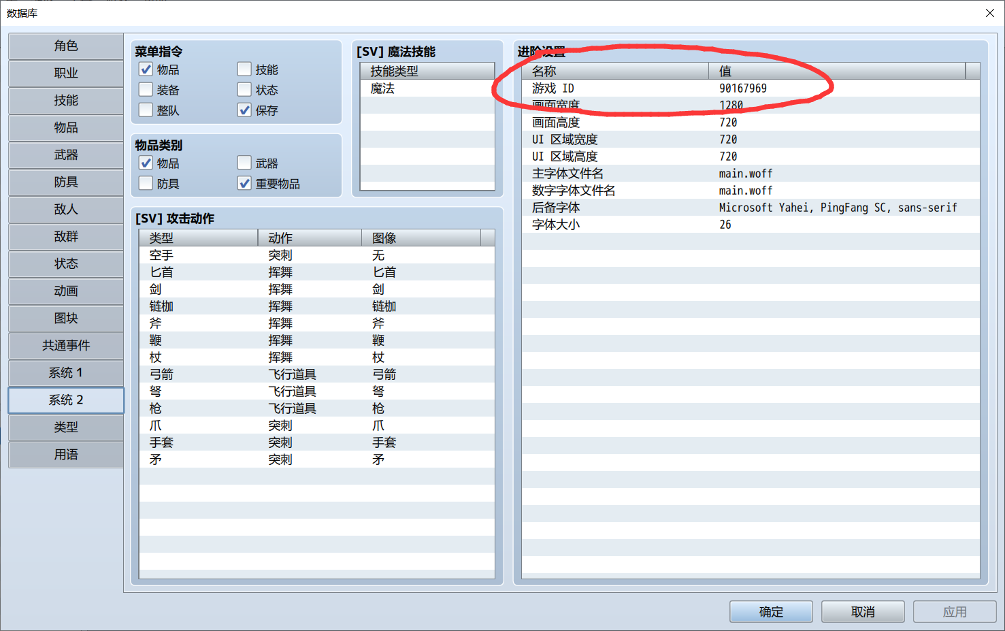Open the 用语 tab
Viewport: 1005px width, 631px height.
tap(66, 455)
